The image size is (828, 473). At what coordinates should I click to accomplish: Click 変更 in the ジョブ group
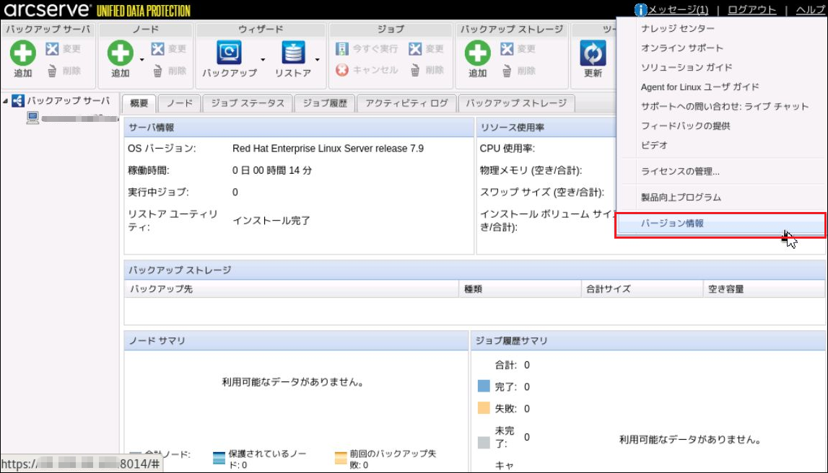[x=426, y=49]
